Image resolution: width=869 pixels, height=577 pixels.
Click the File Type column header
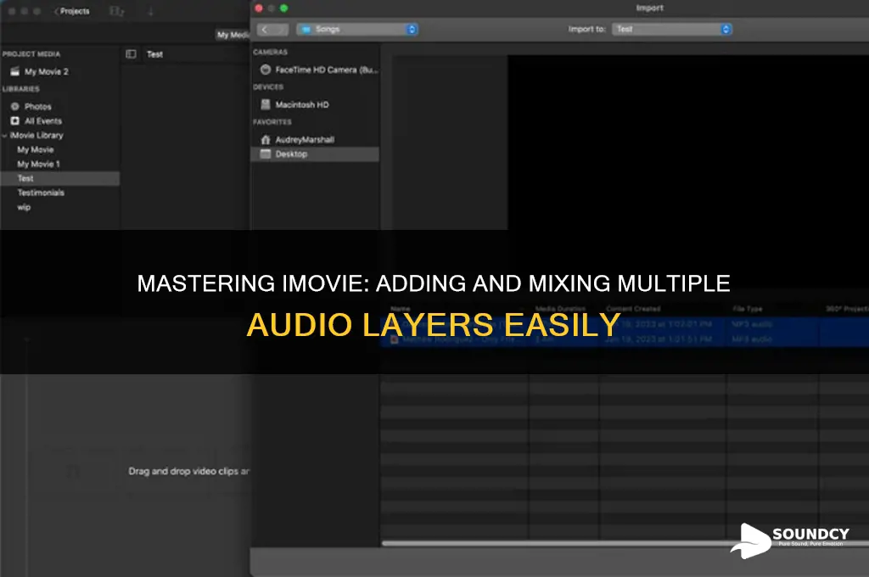click(x=747, y=309)
